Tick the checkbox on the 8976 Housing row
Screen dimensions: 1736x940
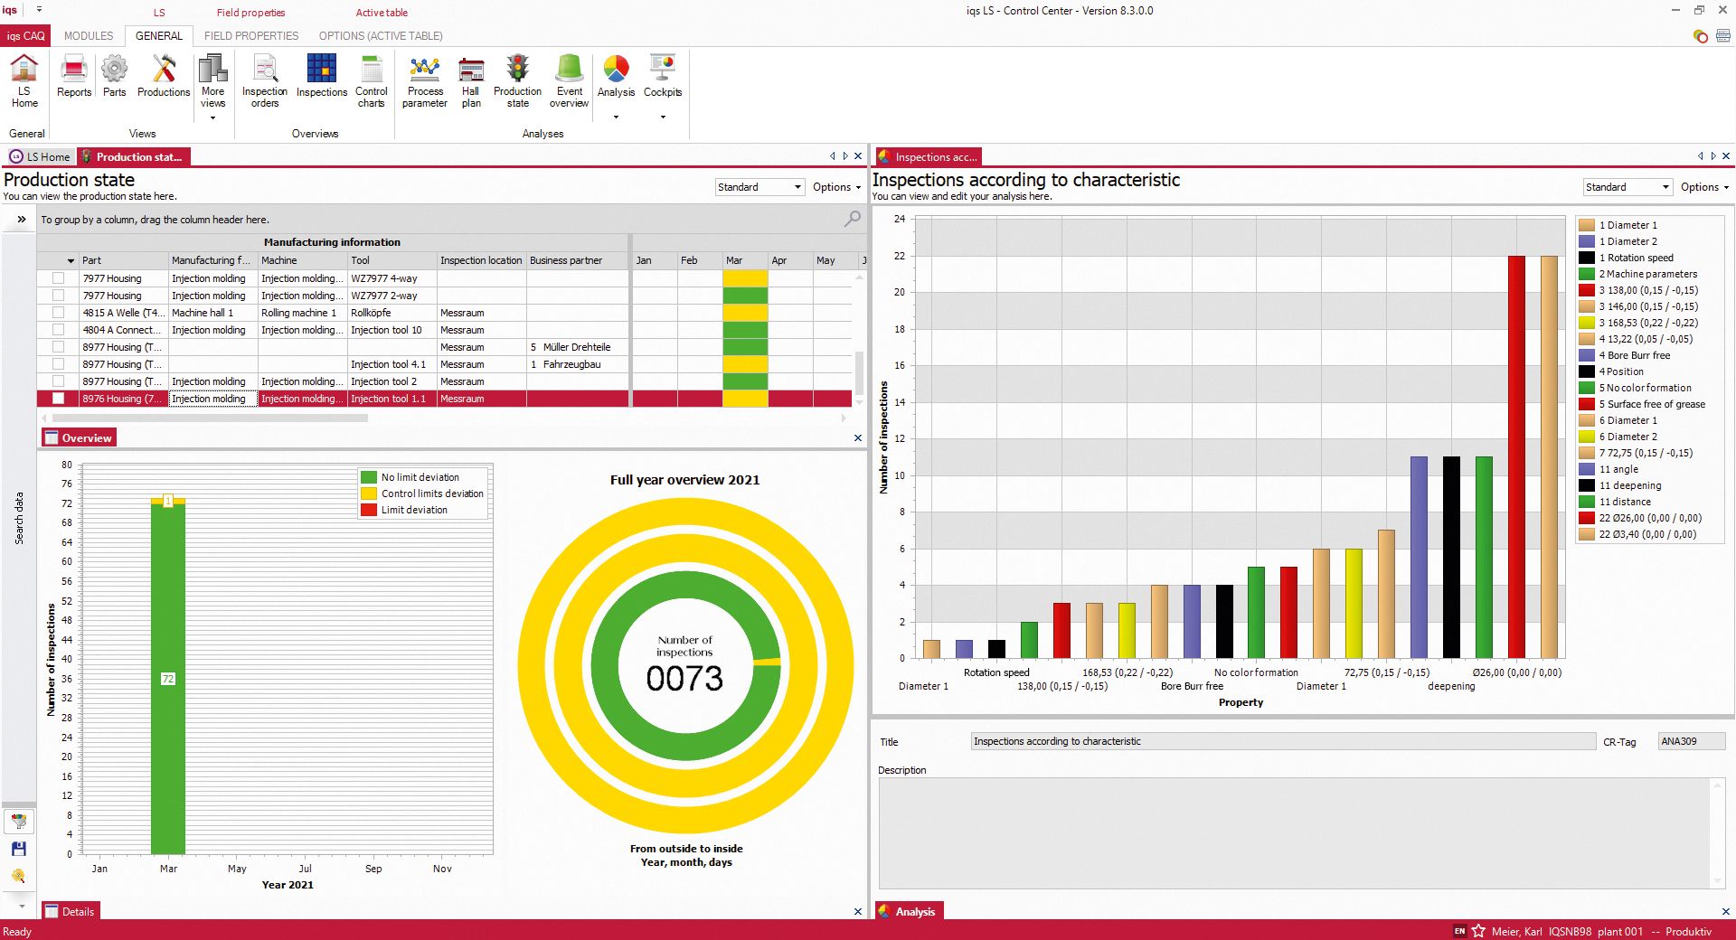pos(58,399)
